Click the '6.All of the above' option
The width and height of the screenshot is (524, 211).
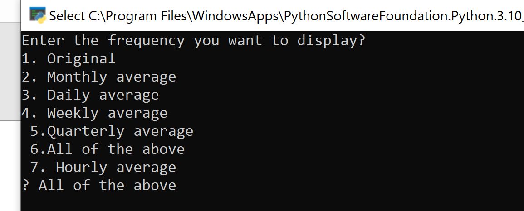108,149
